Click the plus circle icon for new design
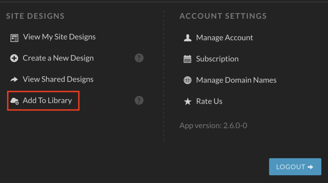 14,58
